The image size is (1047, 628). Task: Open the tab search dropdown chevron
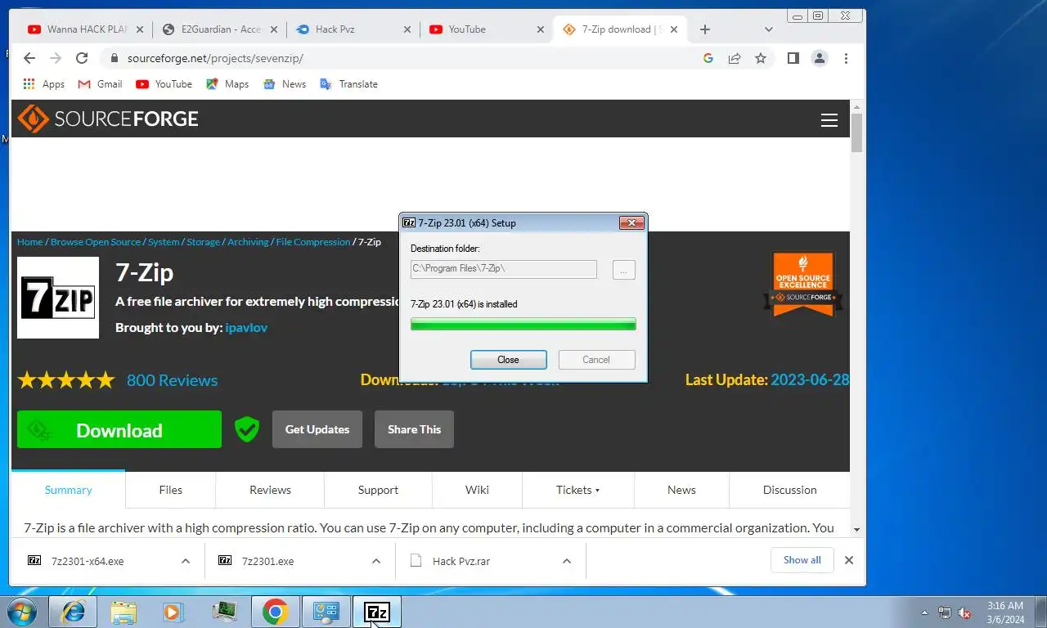click(x=768, y=29)
